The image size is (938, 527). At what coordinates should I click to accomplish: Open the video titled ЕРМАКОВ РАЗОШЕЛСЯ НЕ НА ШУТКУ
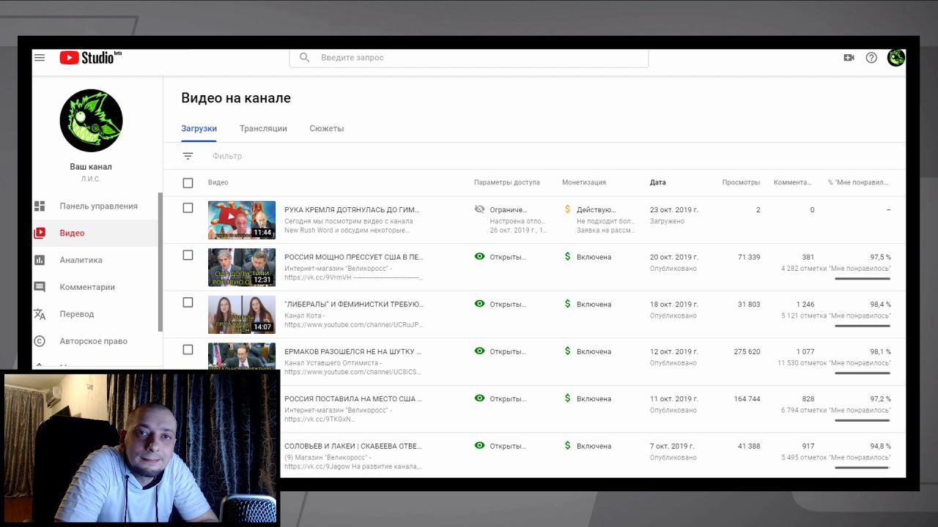[353, 351]
